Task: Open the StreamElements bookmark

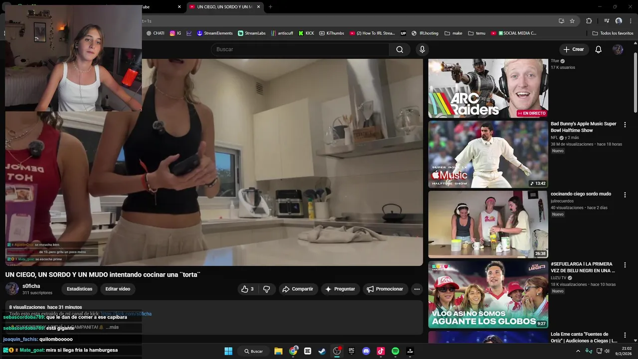Action: (214, 33)
